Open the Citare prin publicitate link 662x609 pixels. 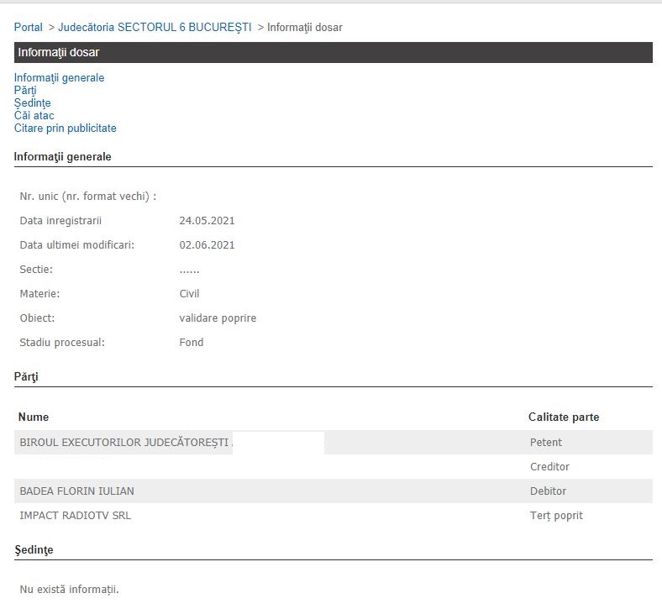pyautogui.click(x=65, y=129)
